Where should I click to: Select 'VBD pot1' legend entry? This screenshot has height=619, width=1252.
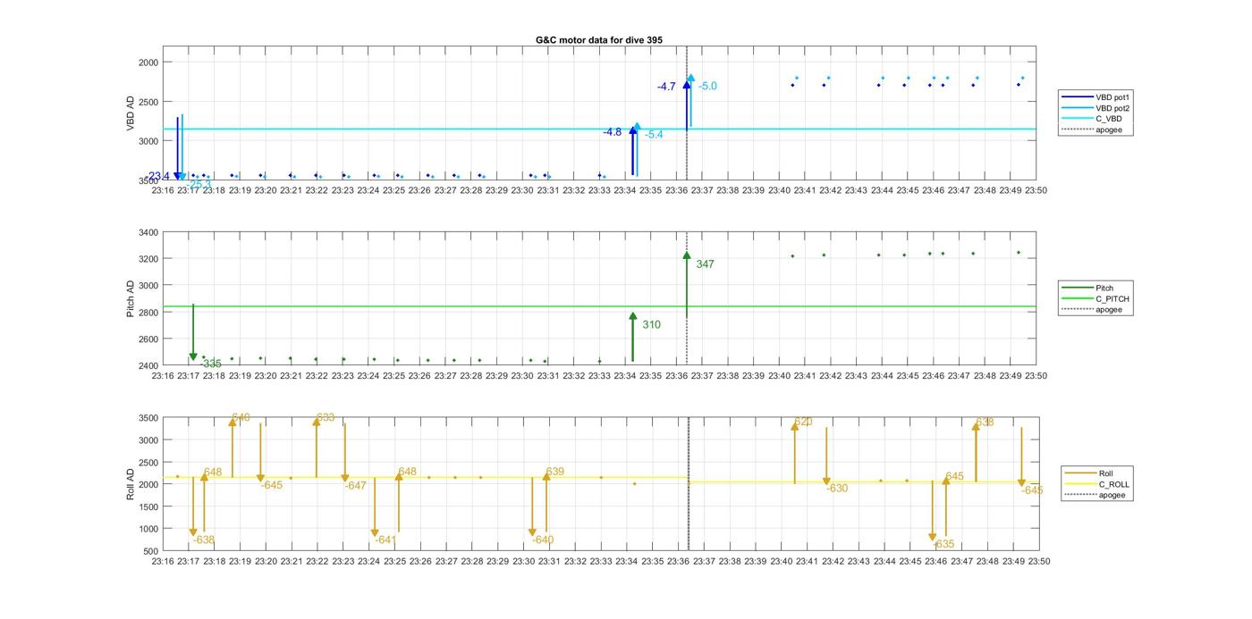(x=1112, y=96)
